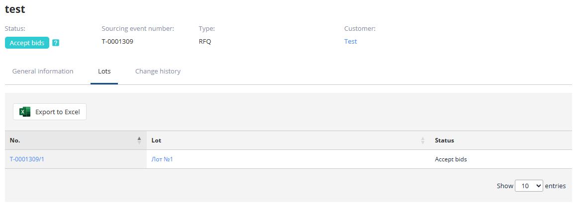Click the help question mark icon
581x209 pixels.
56,43
